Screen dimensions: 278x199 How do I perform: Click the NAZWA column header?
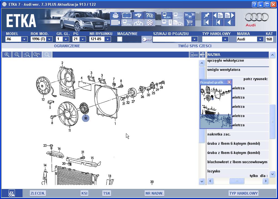coord(238,55)
